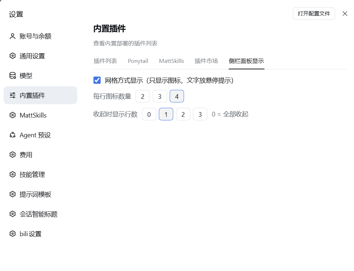Select the 侧栏面板显示 tab
354x271 pixels.
pyautogui.click(x=246, y=61)
